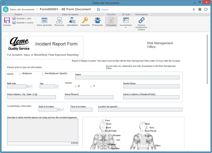Select the Formulario view

point(111,22)
